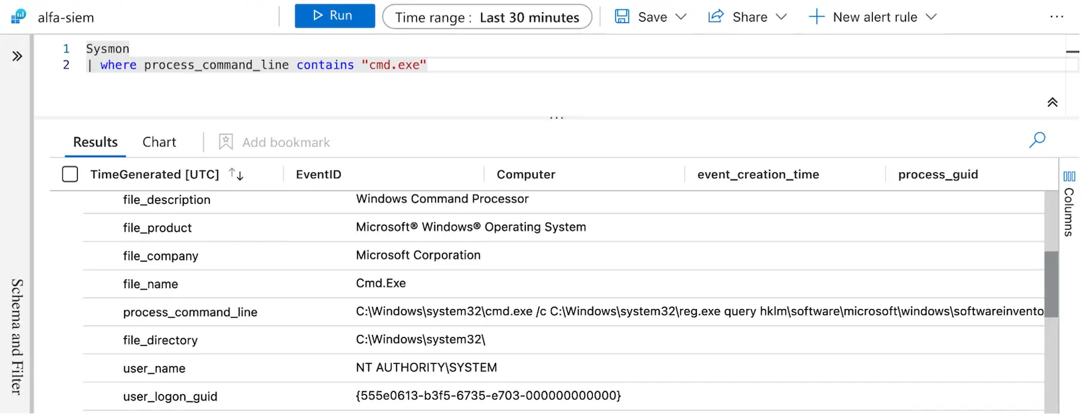Open the Columns panel icon

[x=1070, y=177]
